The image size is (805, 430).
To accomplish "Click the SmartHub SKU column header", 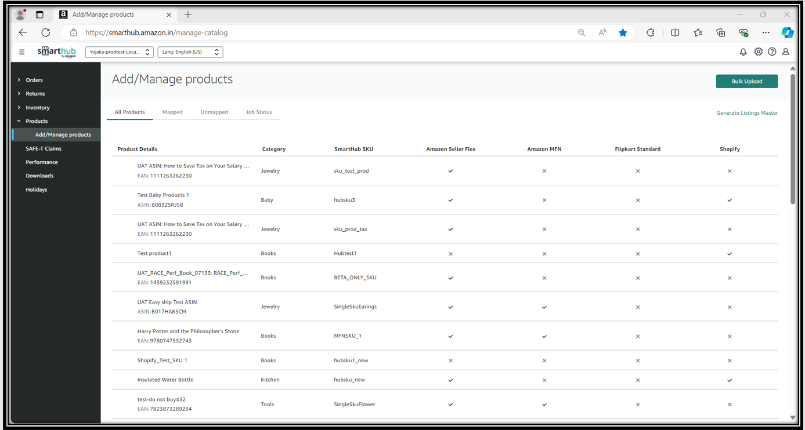I will (353, 149).
